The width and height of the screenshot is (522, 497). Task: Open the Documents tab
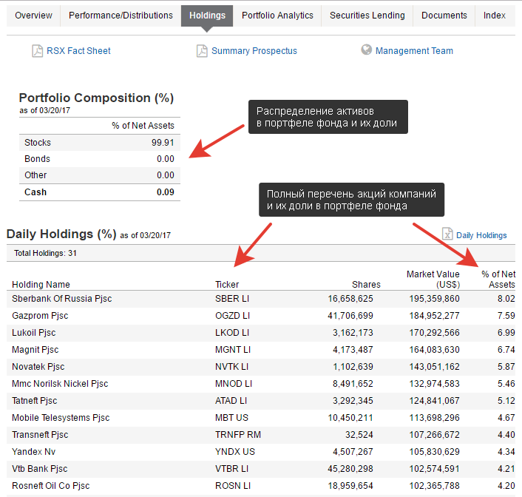(444, 16)
